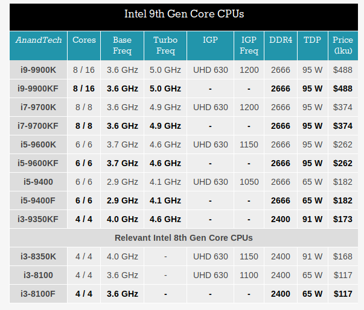Select the i5-9600KF row label
The width and height of the screenshot is (364, 310).
[x=38, y=163]
